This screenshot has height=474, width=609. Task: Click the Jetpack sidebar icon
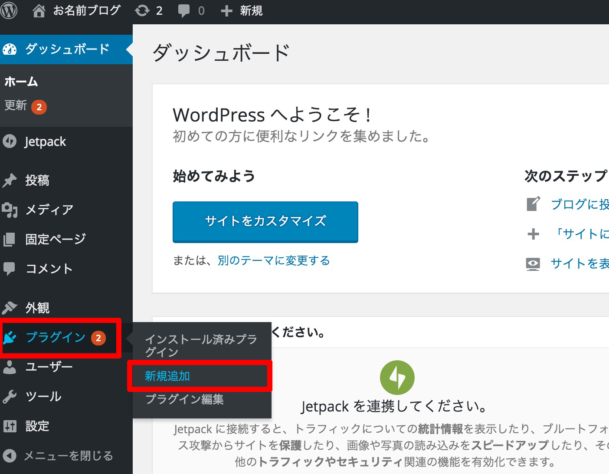pyautogui.click(x=10, y=141)
